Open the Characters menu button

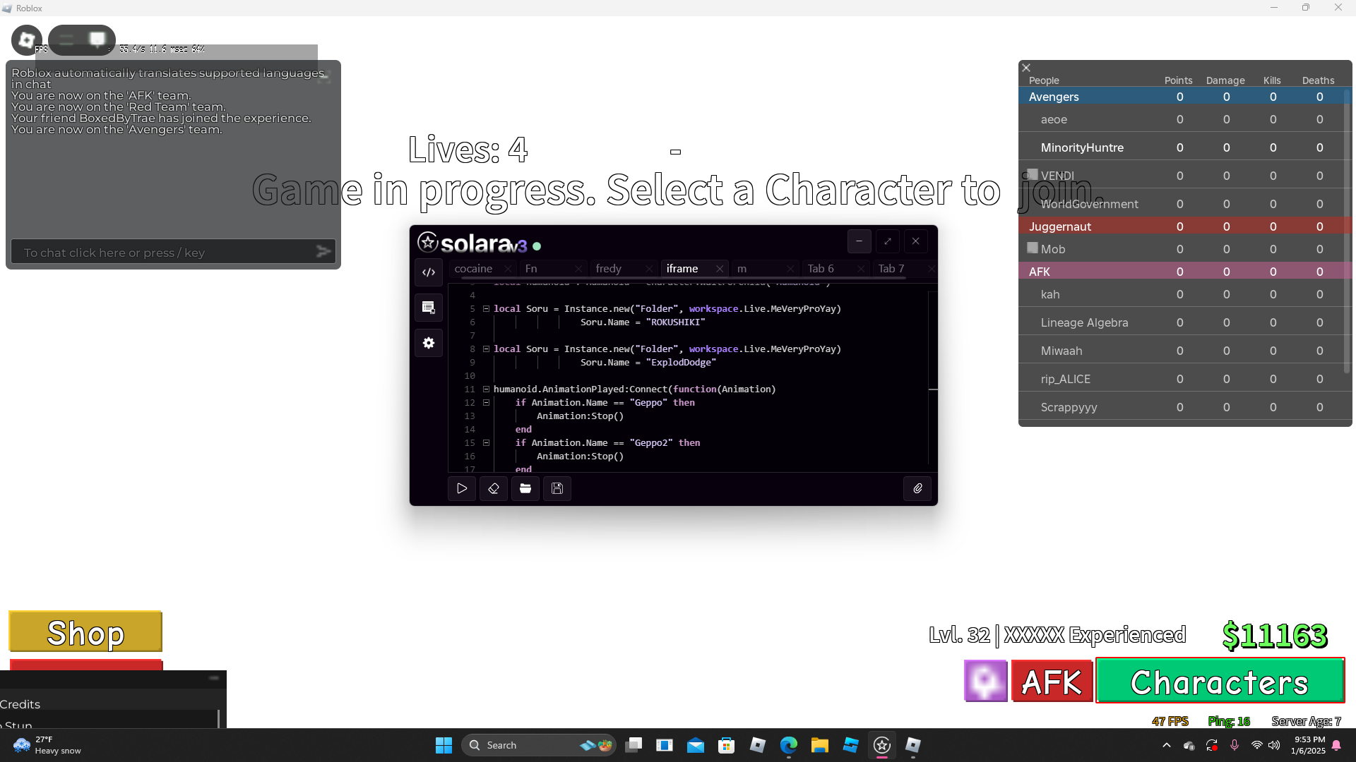(1220, 681)
